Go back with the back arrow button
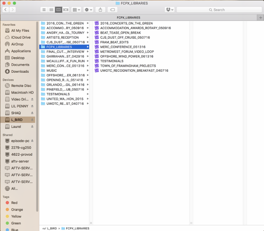 (5, 10)
